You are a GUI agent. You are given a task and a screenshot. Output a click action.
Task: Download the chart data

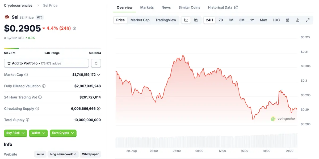pyautogui.click(x=297, y=20)
